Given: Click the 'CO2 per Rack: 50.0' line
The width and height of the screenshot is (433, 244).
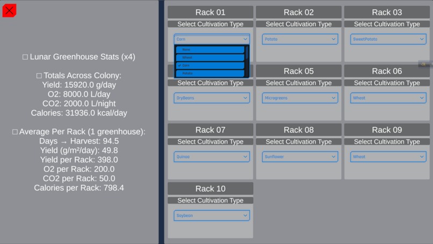Looking at the screenshot, I should click(x=79, y=178).
